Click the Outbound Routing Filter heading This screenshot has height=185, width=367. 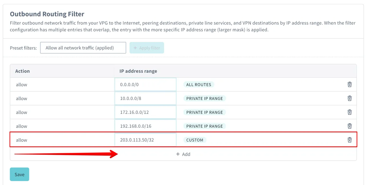[47, 14]
